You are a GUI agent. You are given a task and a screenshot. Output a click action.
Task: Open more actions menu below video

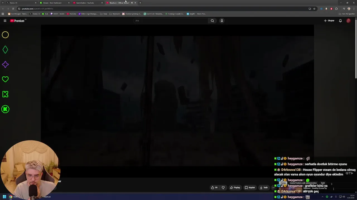[x=274, y=187]
